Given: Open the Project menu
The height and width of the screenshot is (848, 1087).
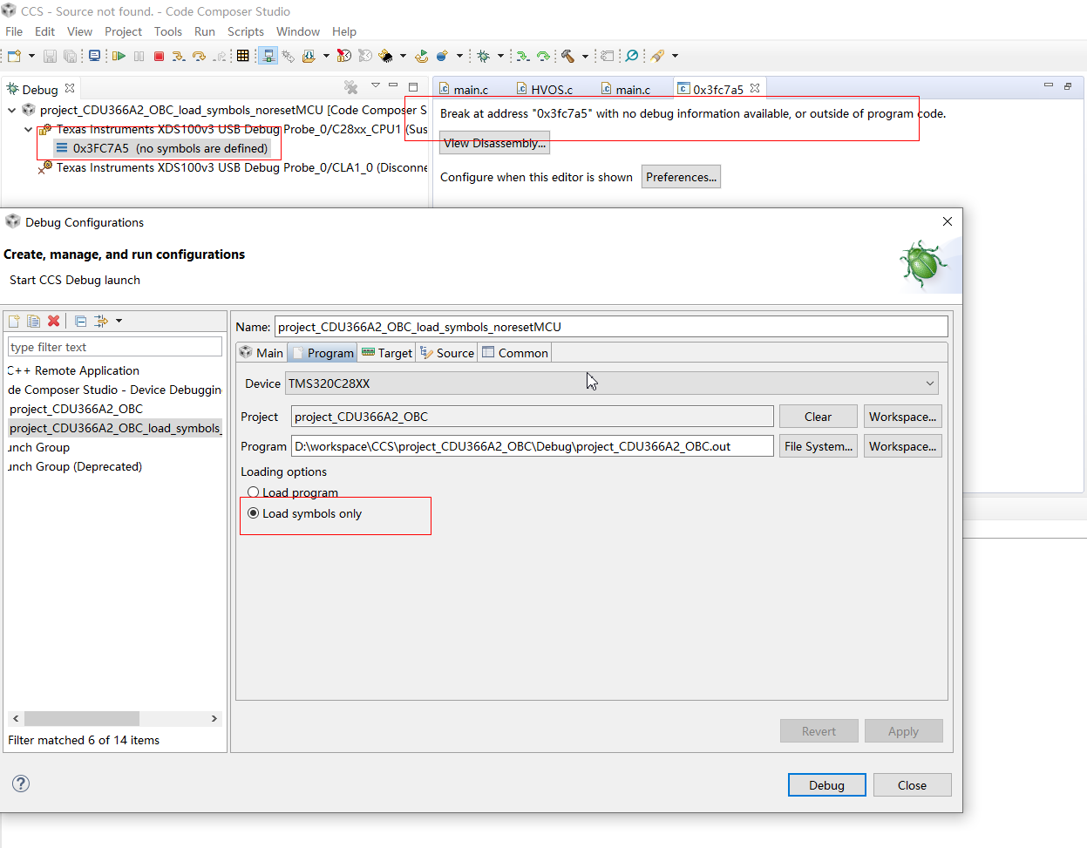Looking at the screenshot, I should click(x=123, y=31).
